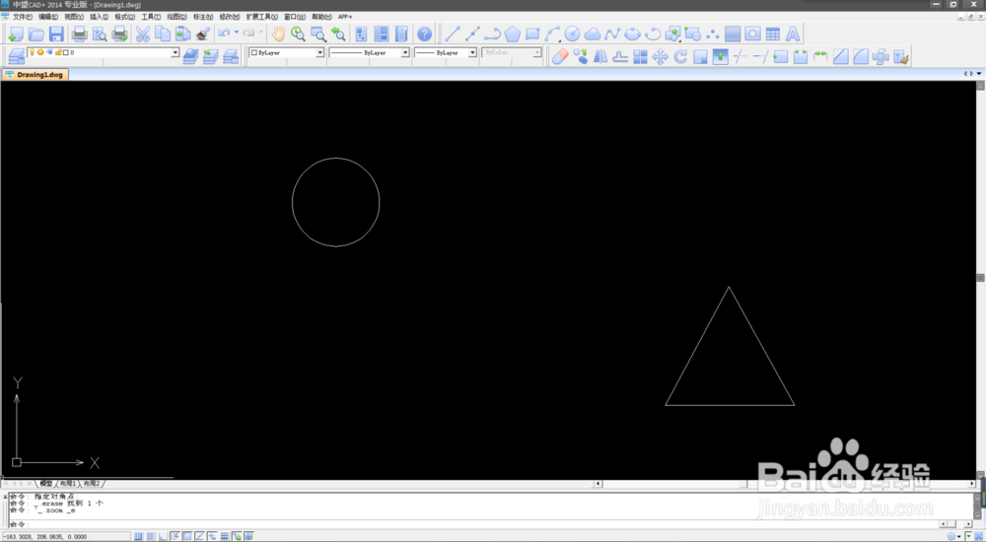Select the Ellipse tool
The width and height of the screenshot is (986, 542).
tap(633, 34)
